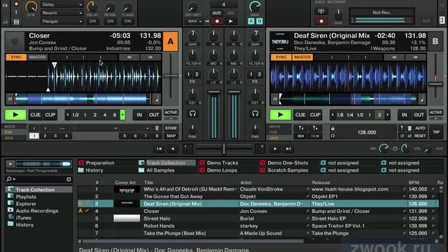
Task: Select hotcue 1 in Deck A
Action: pyautogui.click(x=34, y=136)
